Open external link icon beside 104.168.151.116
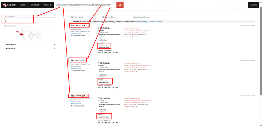The width and height of the screenshot is (262, 127). point(87,26)
